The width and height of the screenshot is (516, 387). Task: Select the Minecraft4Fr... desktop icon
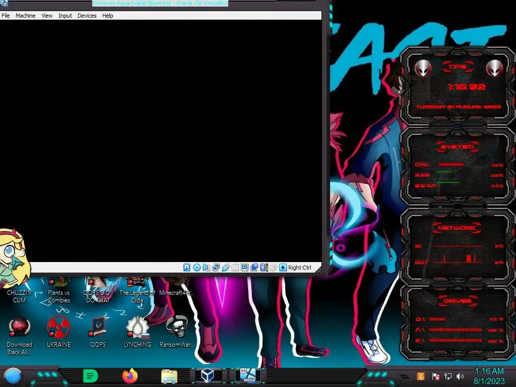tap(176, 286)
